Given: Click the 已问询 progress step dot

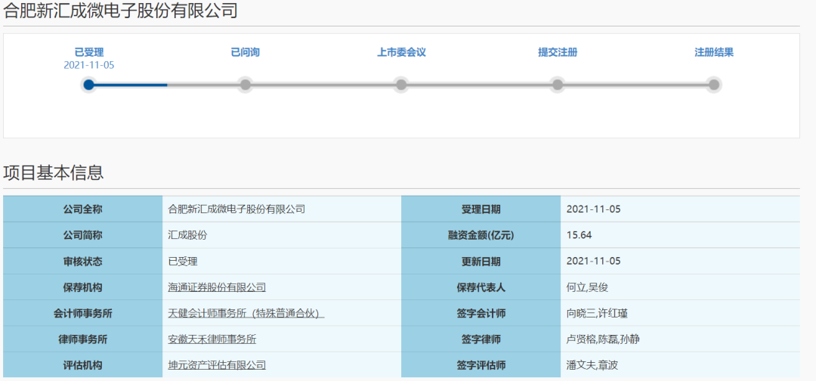Looking at the screenshot, I should (245, 85).
